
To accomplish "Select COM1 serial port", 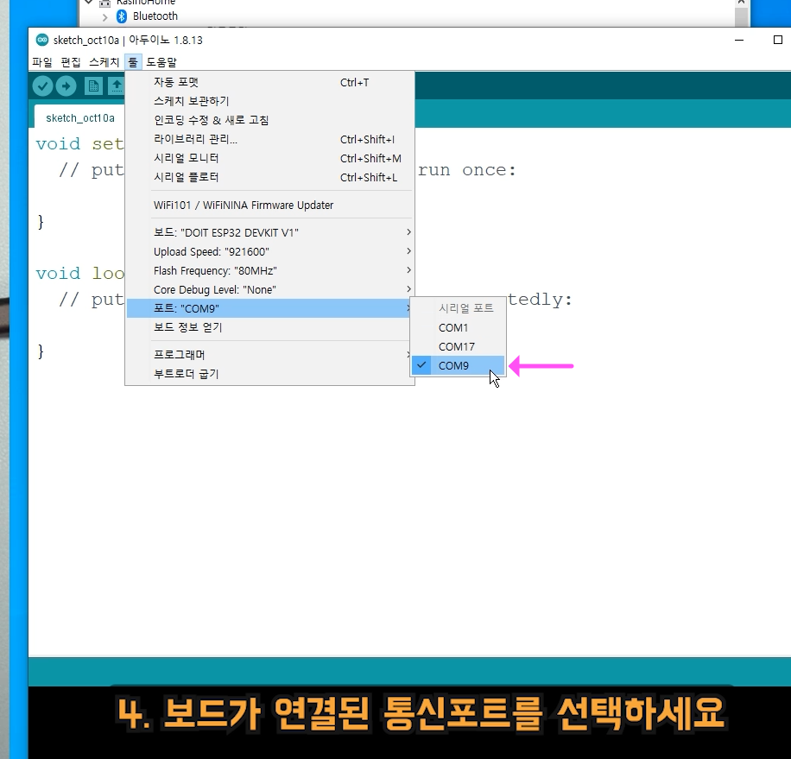I will tap(458, 328).
